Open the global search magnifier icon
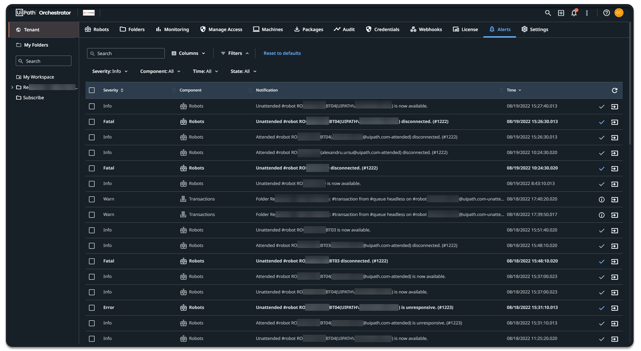The image size is (641, 351). [548, 13]
